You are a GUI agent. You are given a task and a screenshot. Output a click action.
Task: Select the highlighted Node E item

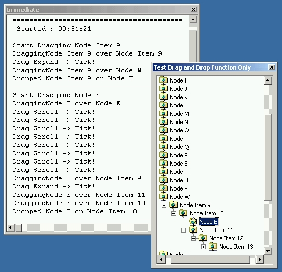209,222
